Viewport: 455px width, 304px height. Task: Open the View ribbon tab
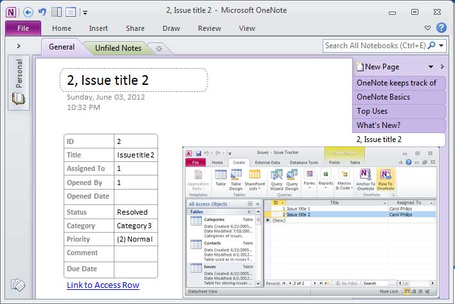(247, 28)
